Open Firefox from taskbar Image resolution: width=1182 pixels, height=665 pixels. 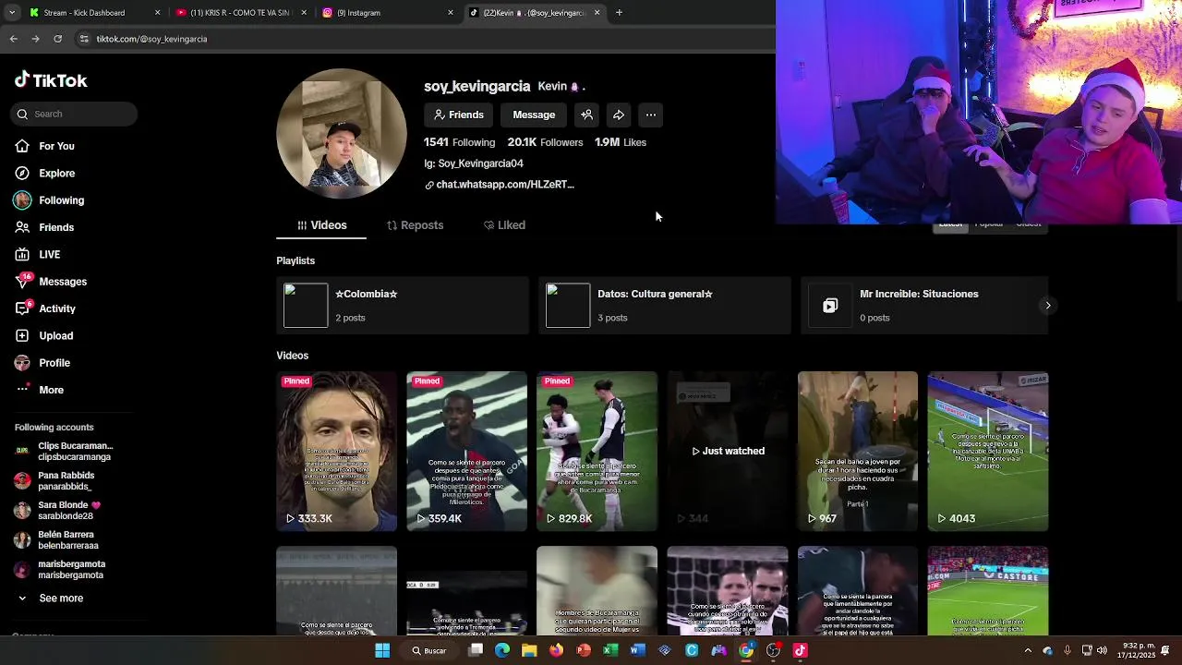click(x=556, y=650)
